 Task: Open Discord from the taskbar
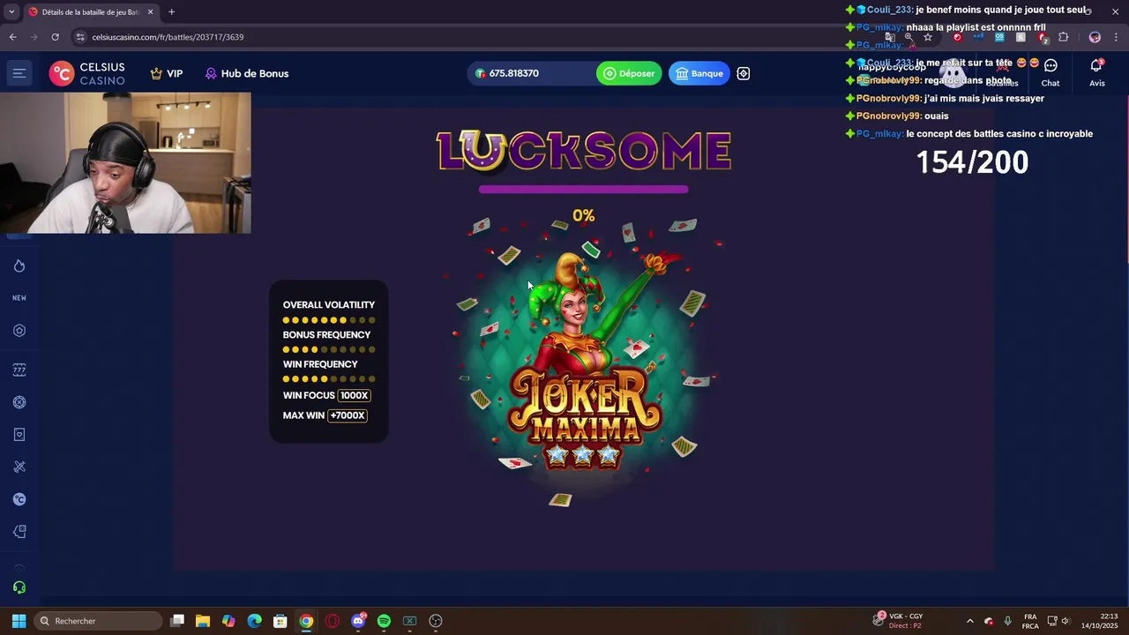pyautogui.click(x=358, y=621)
